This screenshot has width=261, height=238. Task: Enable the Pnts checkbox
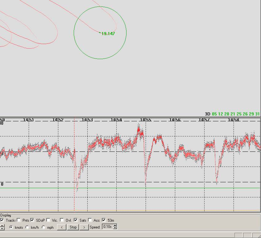19,220
